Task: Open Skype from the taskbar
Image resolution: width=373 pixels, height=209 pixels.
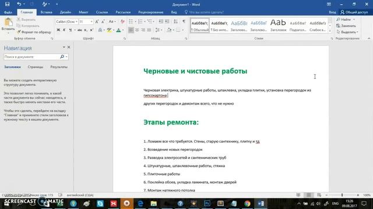Action: click(100, 204)
